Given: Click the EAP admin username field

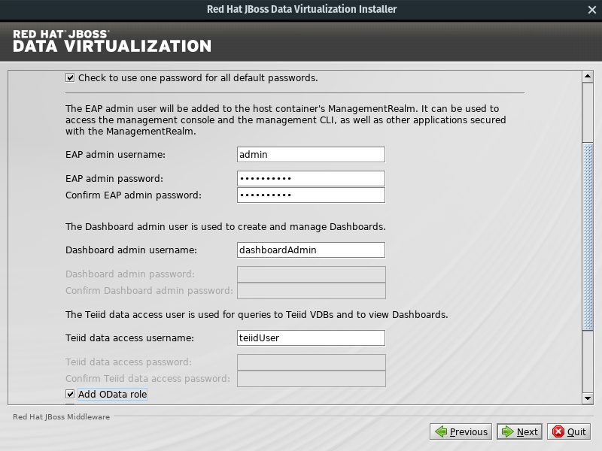Looking at the screenshot, I should point(311,155).
